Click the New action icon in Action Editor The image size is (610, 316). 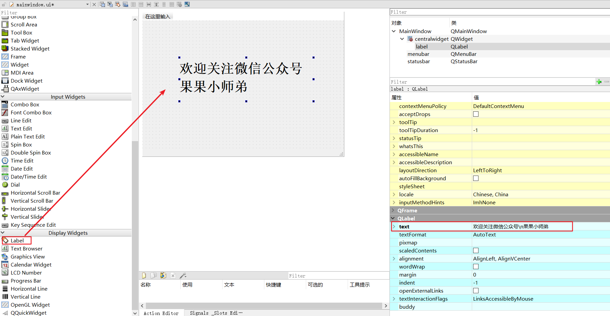point(144,276)
